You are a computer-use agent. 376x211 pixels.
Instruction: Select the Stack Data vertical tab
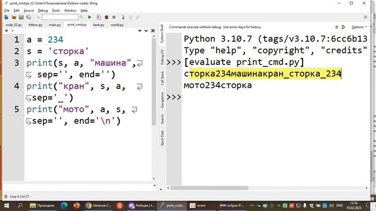pyautogui.click(x=162, y=138)
